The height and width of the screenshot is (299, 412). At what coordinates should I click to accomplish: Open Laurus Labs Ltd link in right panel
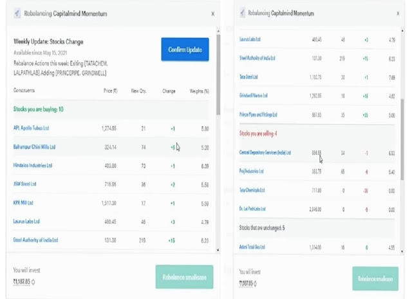click(x=250, y=39)
